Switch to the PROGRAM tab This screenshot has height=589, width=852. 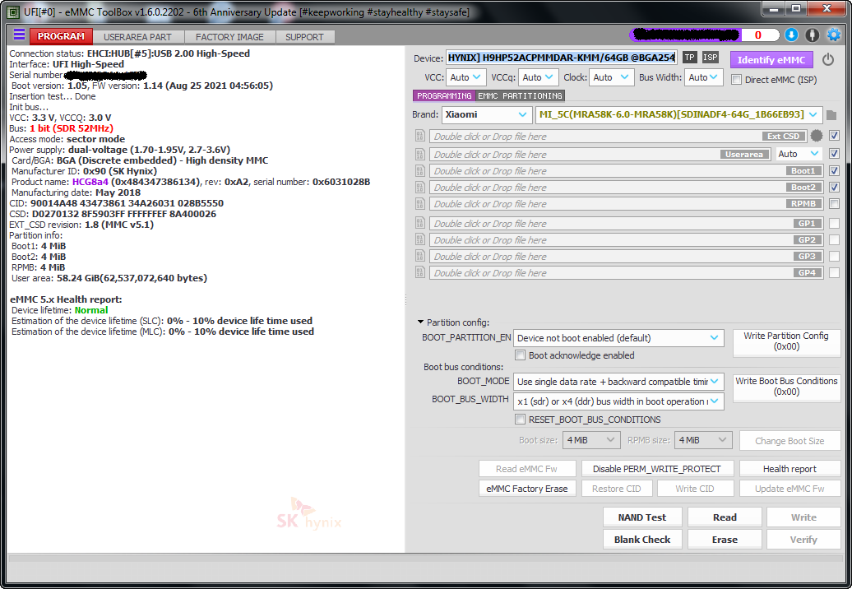click(x=61, y=36)
